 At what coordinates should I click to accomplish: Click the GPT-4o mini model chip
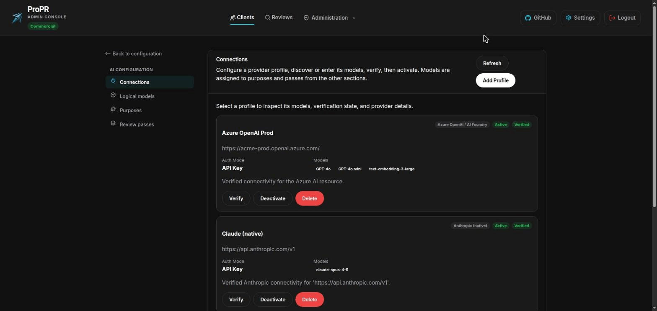349,169
